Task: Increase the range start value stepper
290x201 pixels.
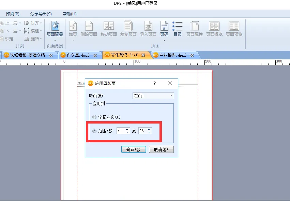Action: point(127,129)
